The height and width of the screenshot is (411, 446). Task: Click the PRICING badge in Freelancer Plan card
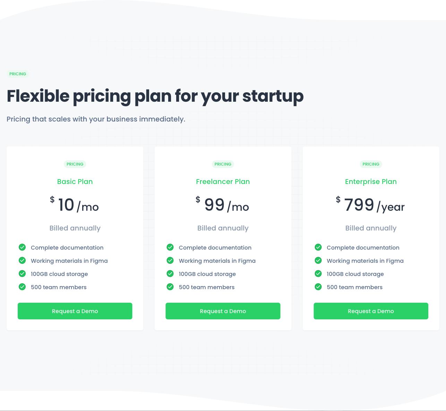pyautogui.click(x=223, y=164)
